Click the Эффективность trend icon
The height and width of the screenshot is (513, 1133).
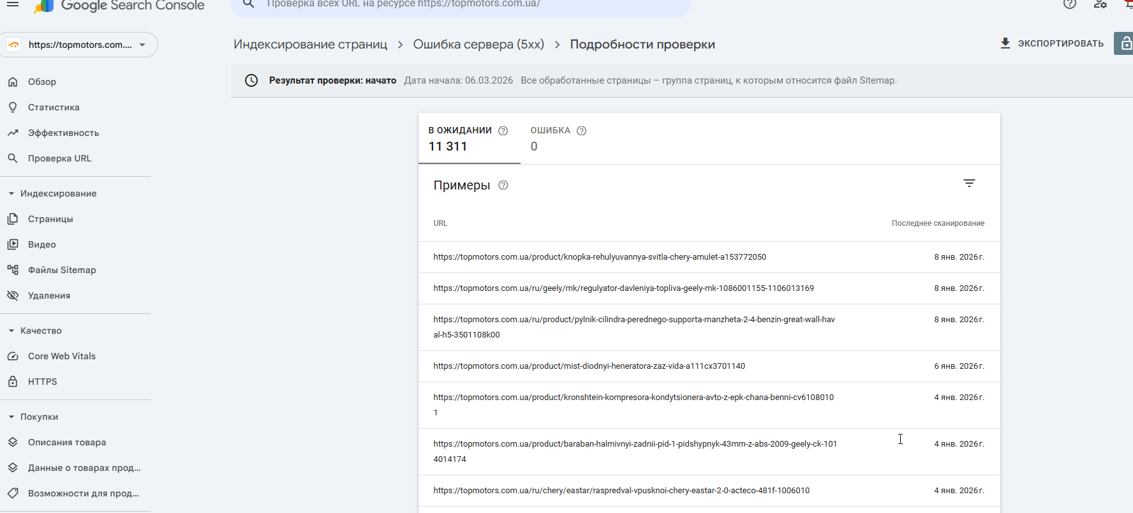tap(13, 133)
